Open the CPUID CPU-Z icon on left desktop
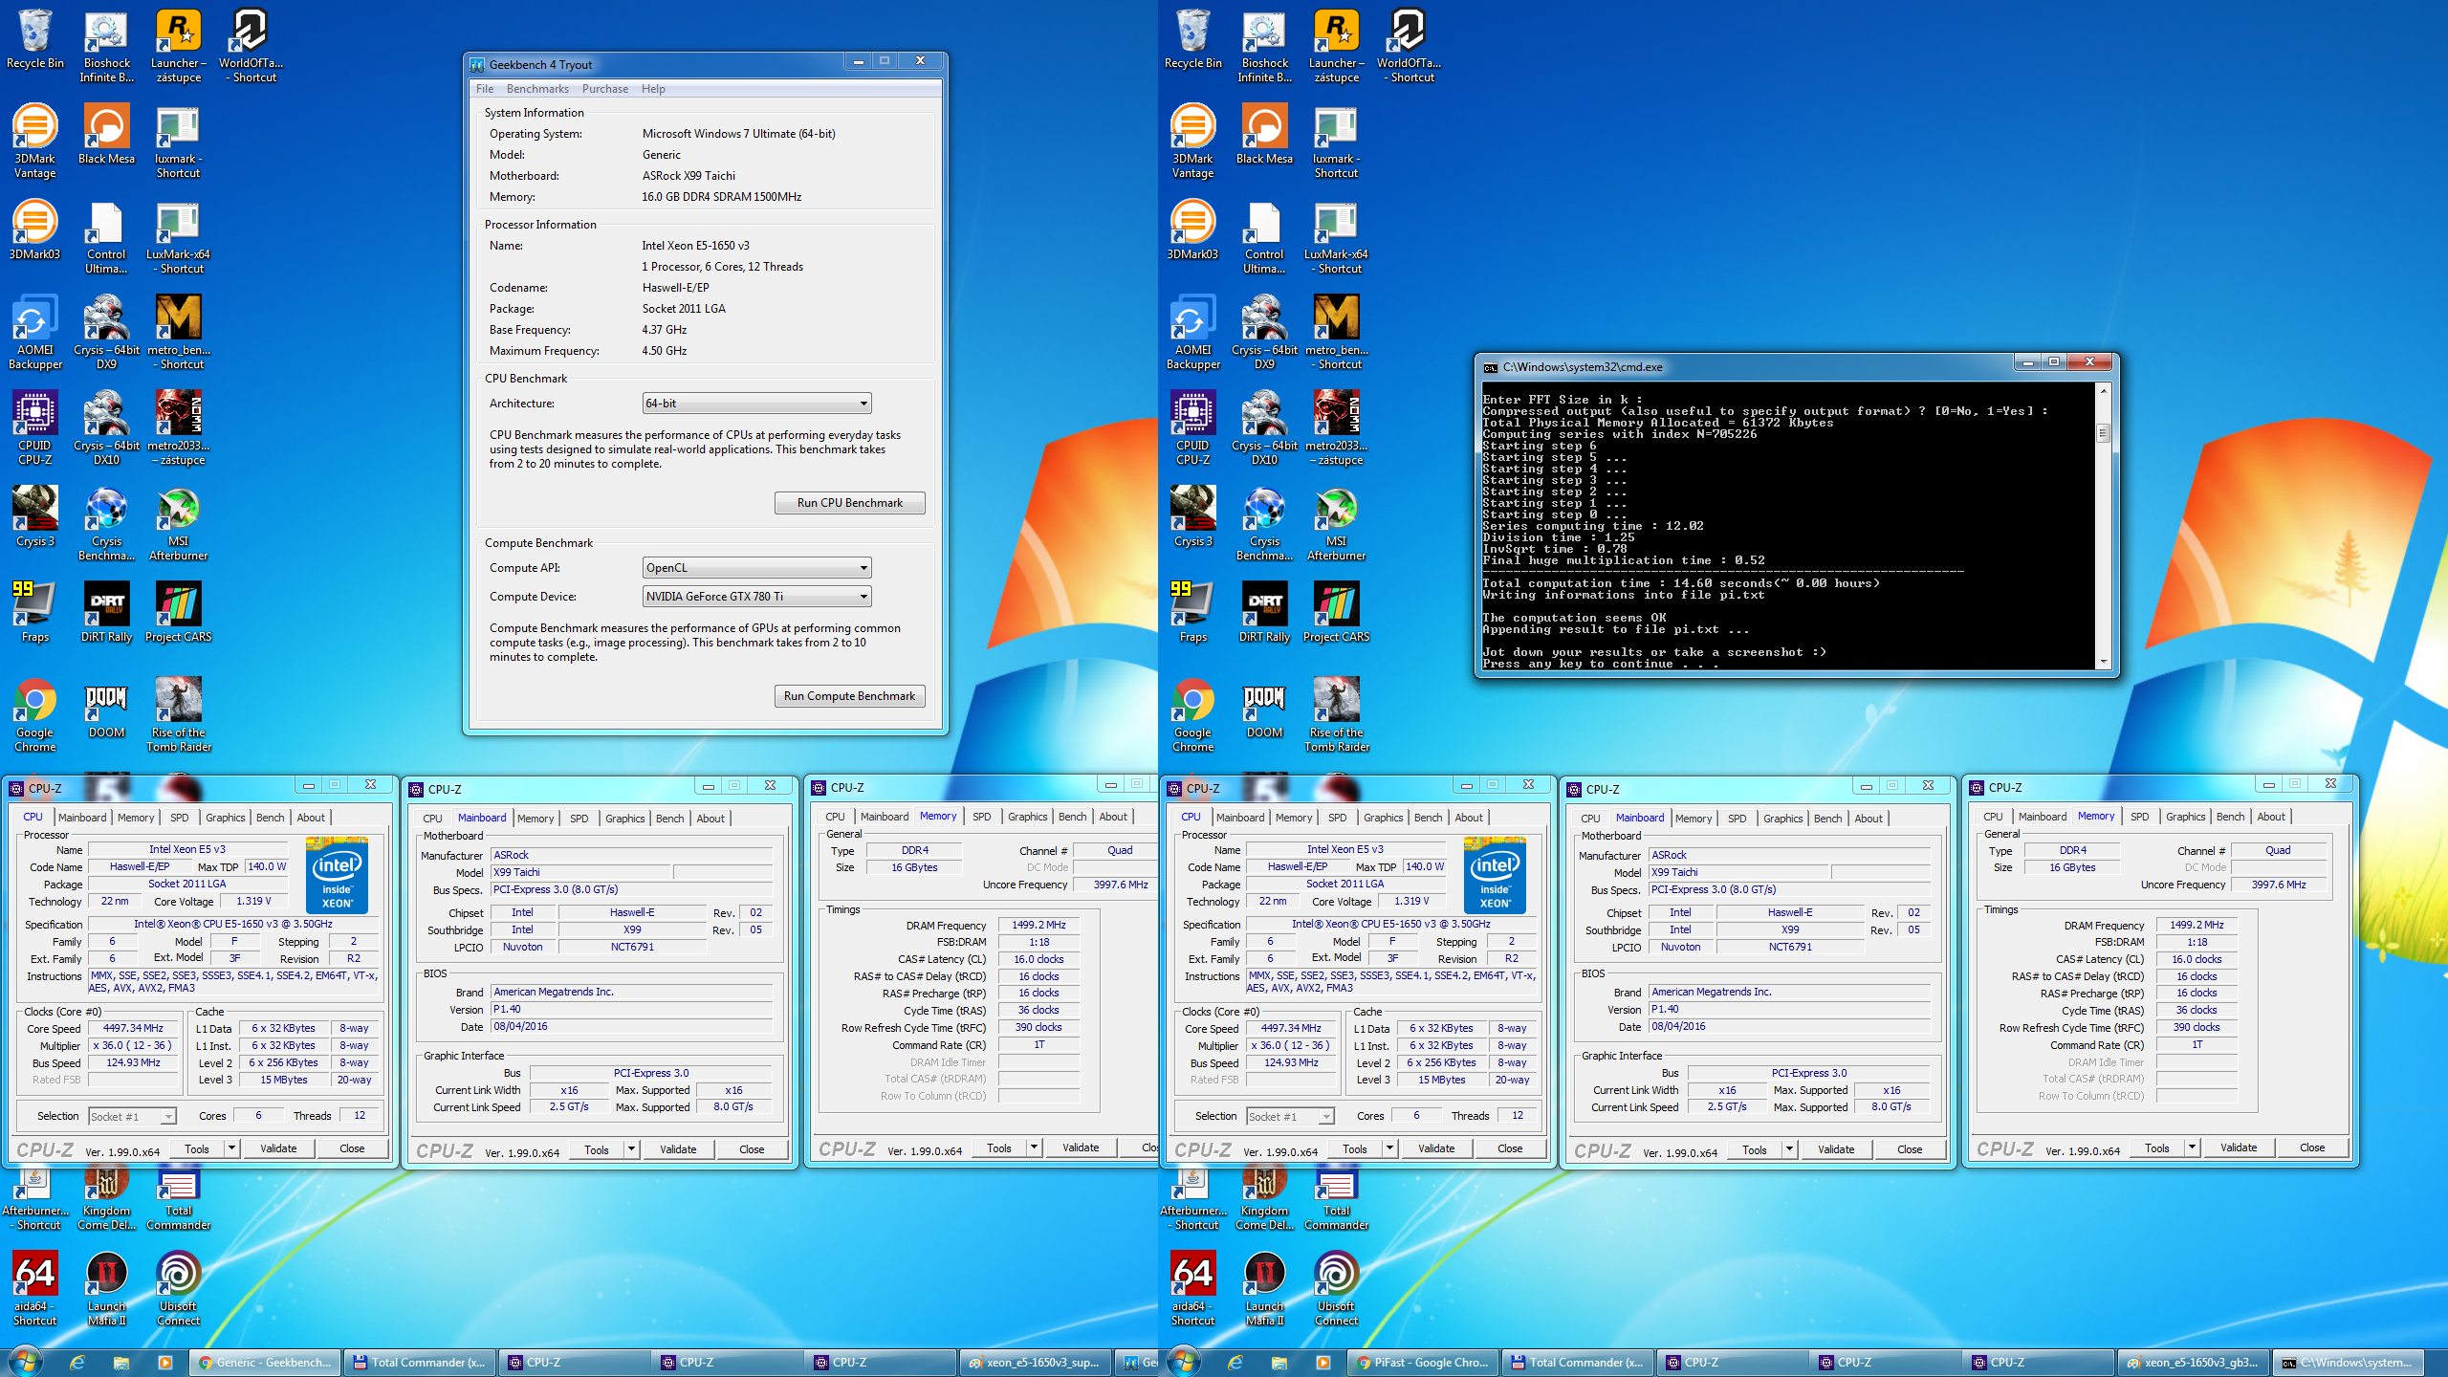The height and width of the screenshot is (1377, 2448). (34, 428)
